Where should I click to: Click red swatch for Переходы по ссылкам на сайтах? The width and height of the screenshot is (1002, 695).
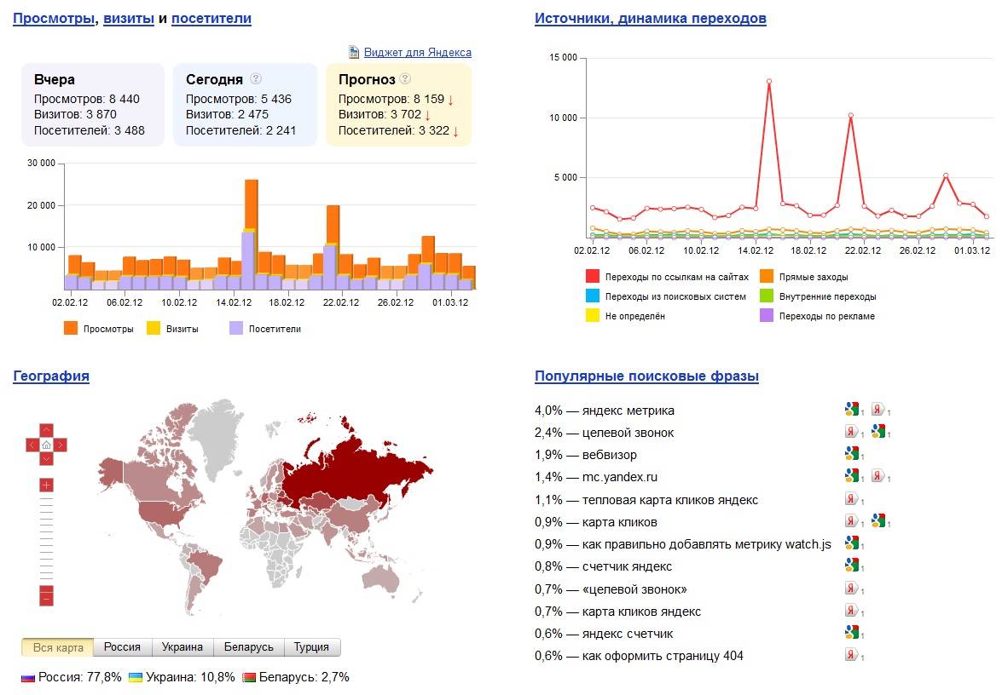tap(593, 276)
